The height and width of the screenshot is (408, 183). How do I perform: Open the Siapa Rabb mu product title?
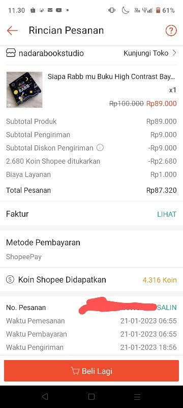pyautogui.click(x=111, y=76)
